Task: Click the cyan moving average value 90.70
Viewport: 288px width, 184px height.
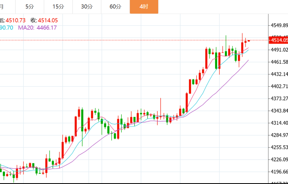Action: tap(7, 28)
